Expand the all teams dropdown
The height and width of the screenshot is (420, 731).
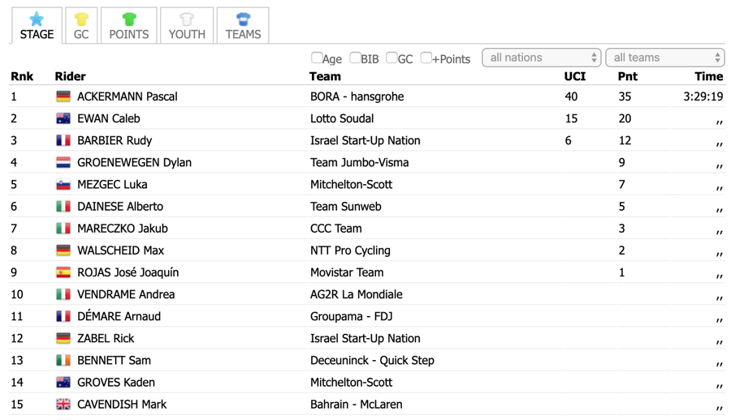click(665, 58)
